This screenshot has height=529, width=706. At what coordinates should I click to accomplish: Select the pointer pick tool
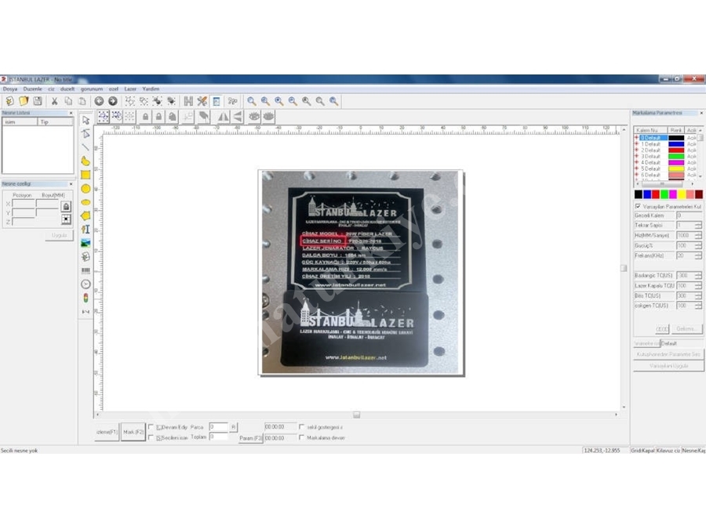coord(86,120)
